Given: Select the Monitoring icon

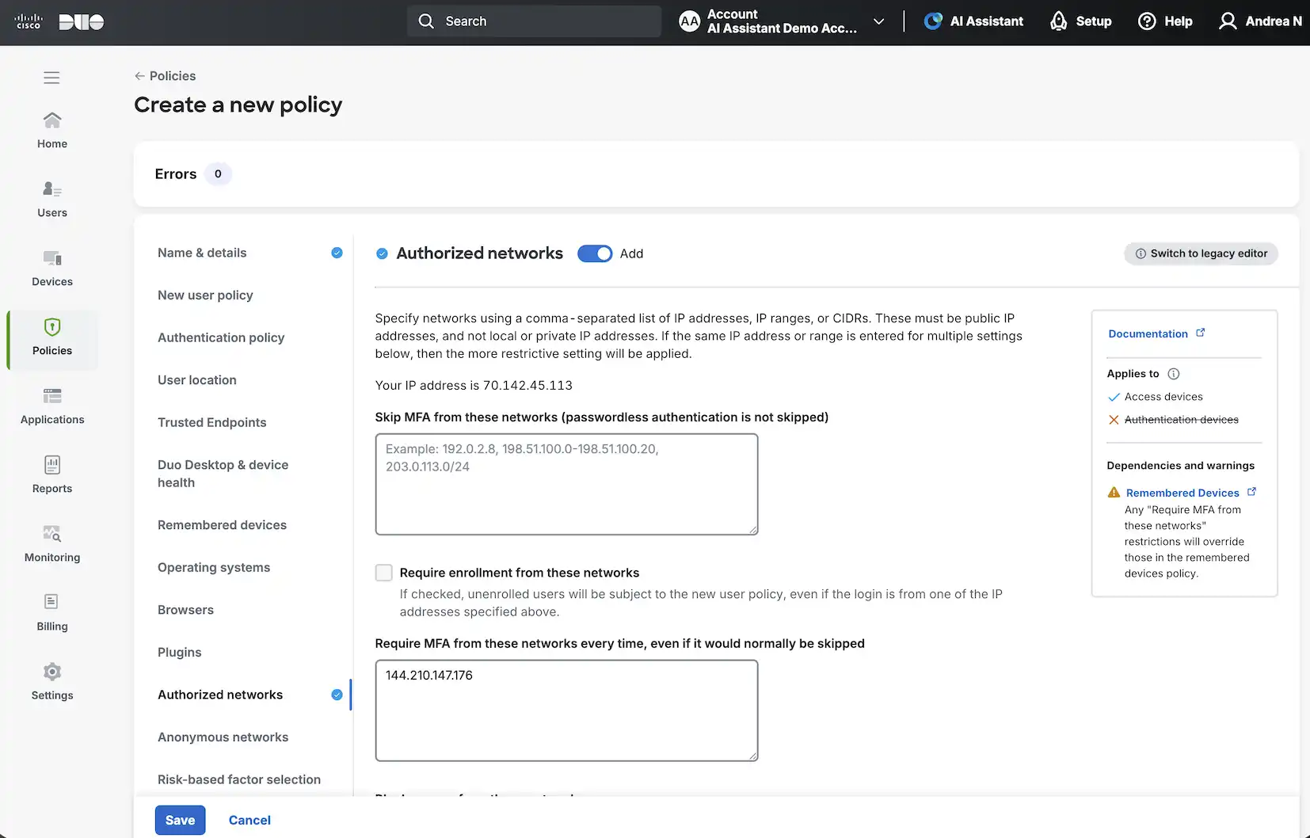Looking at the screenshot, I should 51,543.
